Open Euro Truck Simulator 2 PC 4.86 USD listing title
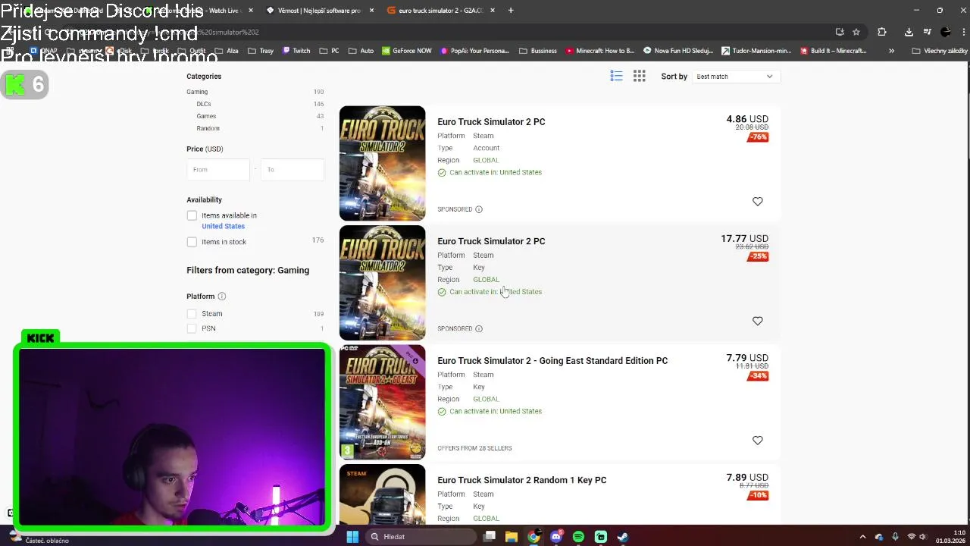 click(491, 121)
